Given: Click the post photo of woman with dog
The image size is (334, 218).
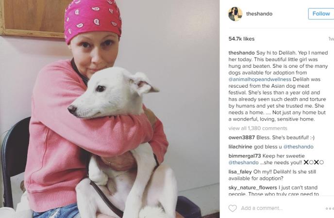Looking at the screenshot, I should [110, 109].
